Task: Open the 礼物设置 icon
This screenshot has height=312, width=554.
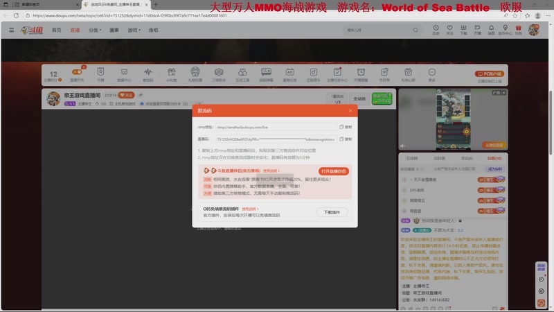Action: [x=195, y=75]
